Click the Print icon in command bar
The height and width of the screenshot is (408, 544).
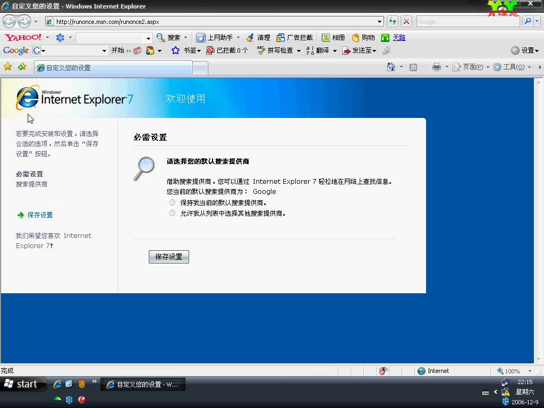click(x=437, y=67)
